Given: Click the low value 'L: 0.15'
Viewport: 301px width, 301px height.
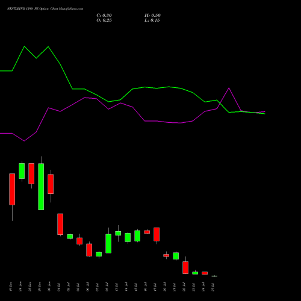Looking at the screenshot, I should pyautogui.click(x=152, y=20).
